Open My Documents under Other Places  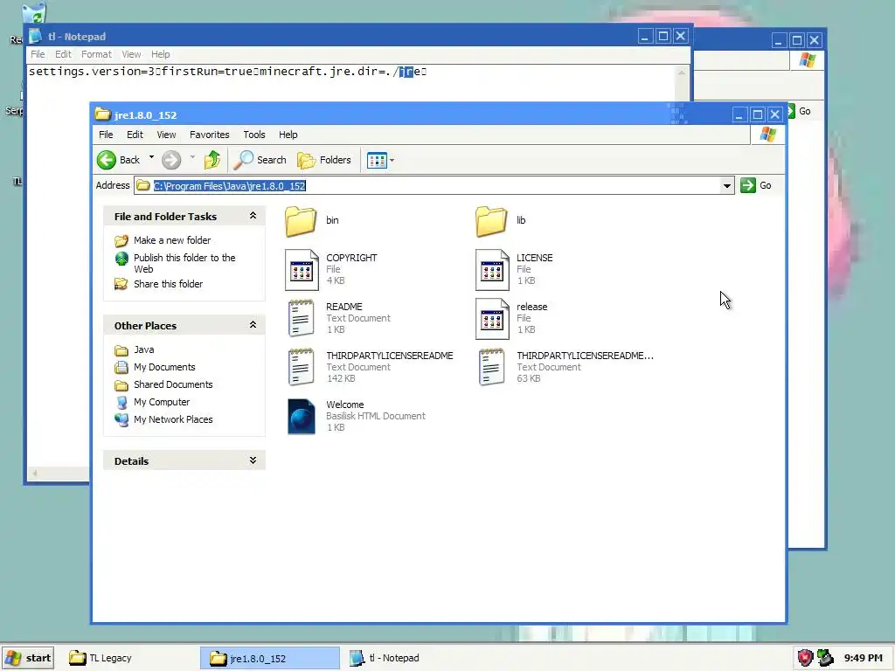[x=164, y=367]
